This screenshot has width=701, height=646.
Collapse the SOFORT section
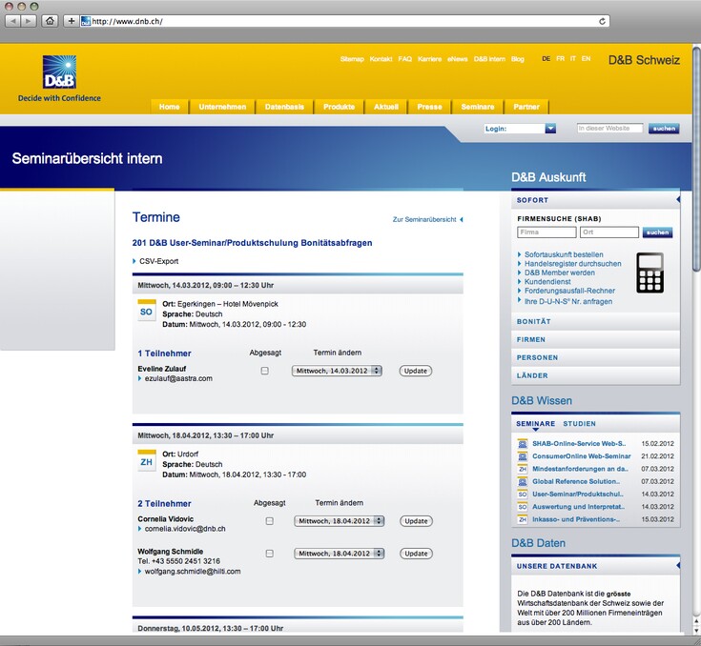pos(595,200)
